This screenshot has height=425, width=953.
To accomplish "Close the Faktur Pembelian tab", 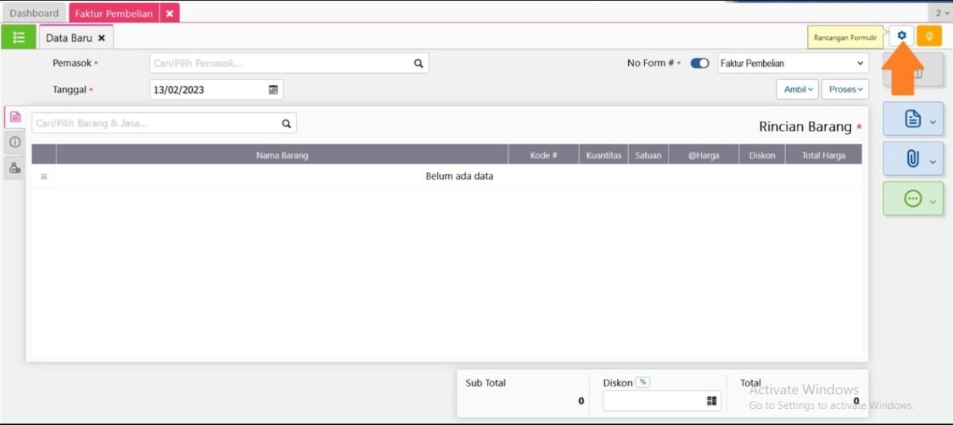I will click(169, 13).
